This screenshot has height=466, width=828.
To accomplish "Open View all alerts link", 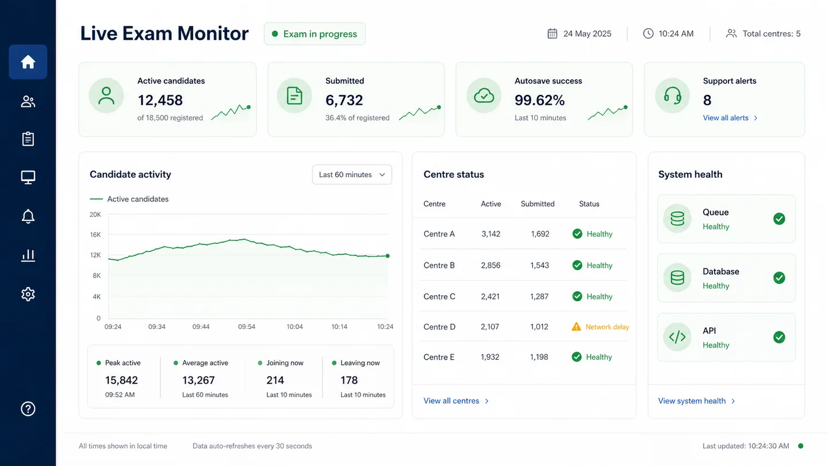I will [x=726, y=118].
